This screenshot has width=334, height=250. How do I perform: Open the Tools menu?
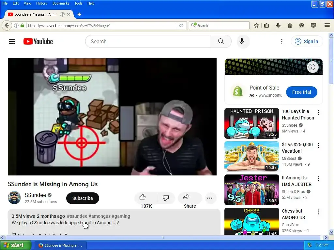pyautogui.click(x=78, y=3)
